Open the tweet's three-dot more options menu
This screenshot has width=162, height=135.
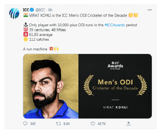click(150, 10)
